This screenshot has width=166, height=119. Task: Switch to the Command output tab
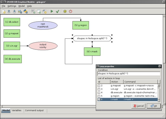pos(34,110)
